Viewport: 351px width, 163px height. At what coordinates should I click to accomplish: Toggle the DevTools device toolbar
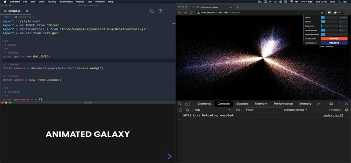click(187, 104)
